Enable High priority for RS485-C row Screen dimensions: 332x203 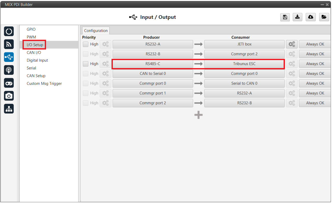pos(86,64)
